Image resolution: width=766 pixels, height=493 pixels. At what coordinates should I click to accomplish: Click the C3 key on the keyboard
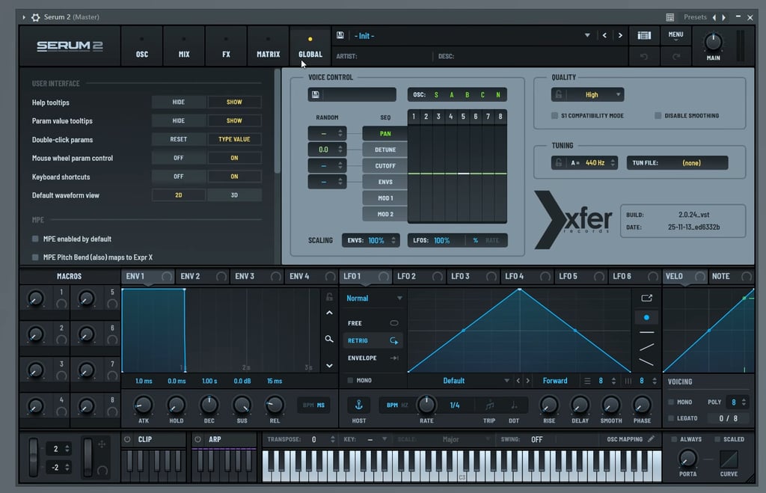coord(462,467)
